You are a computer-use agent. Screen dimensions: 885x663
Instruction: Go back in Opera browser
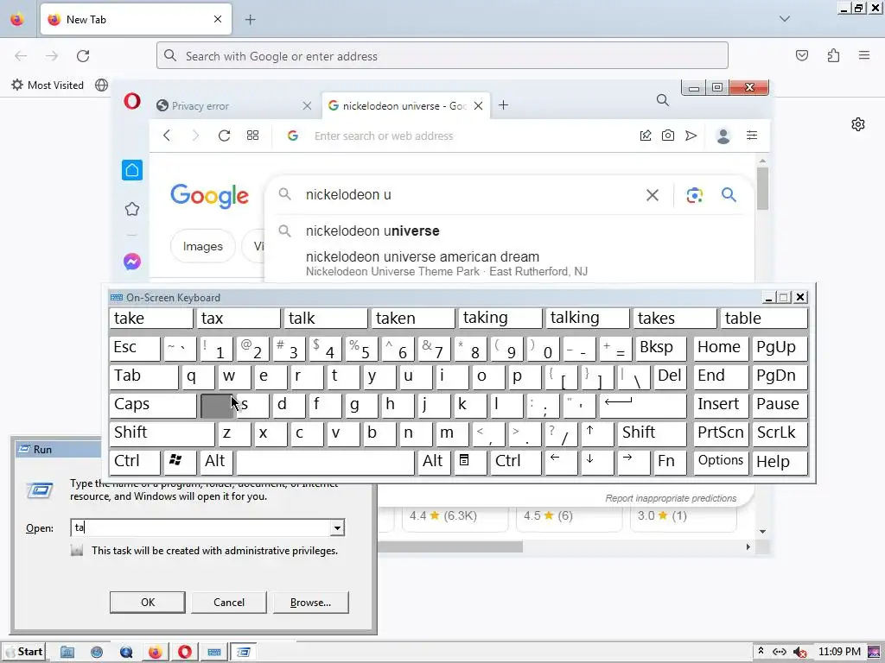pos(167,136)
